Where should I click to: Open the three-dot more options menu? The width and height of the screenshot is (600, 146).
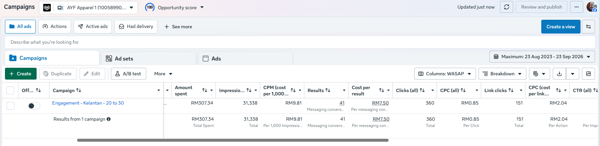577,7
